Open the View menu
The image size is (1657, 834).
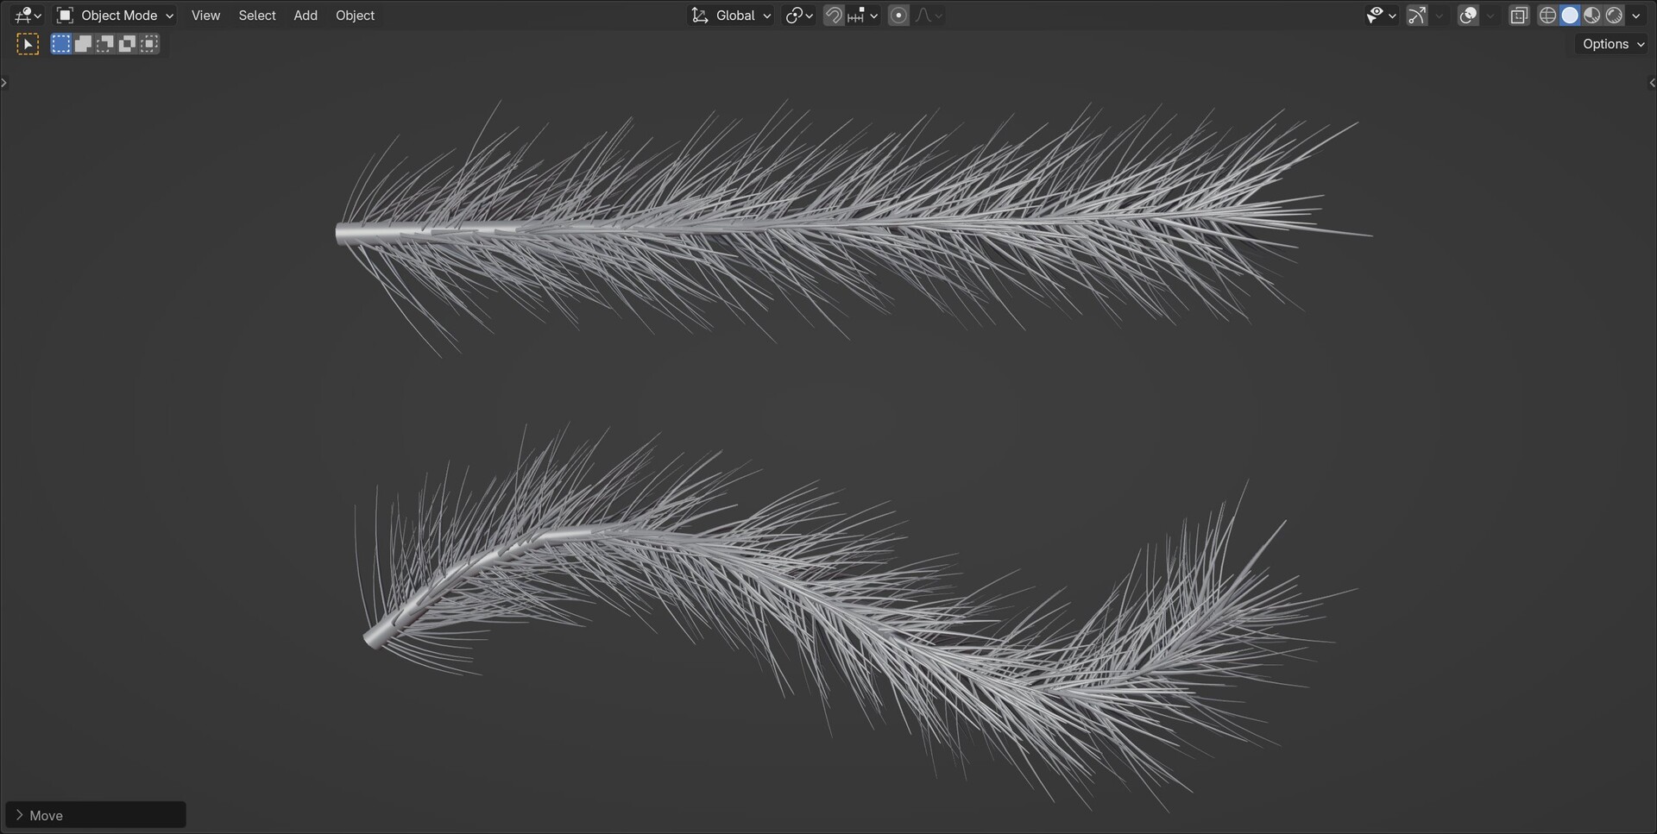205,15
